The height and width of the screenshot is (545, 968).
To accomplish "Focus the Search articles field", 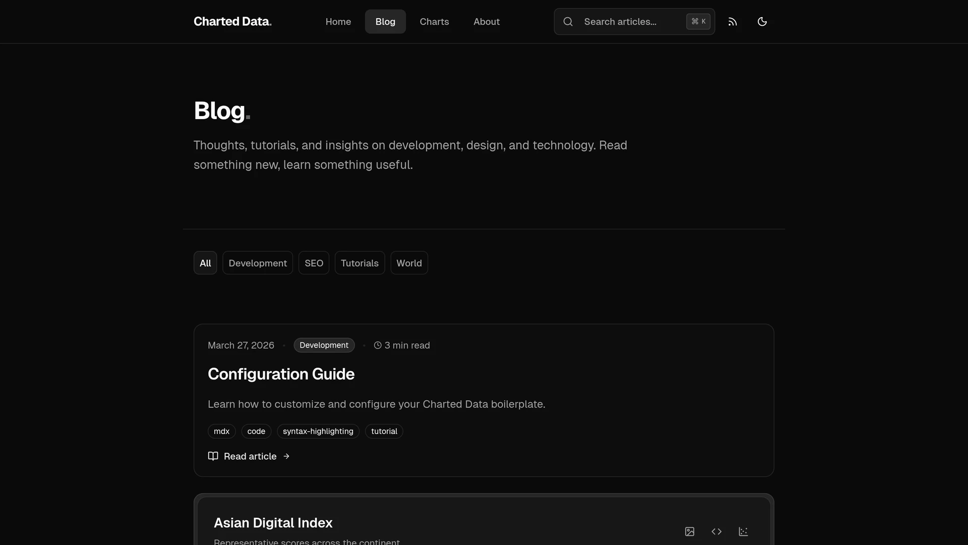I will pyautogui.click(x=634, y=22).
